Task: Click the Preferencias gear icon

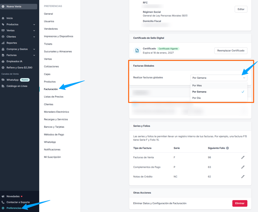Action: pos(3,208)
